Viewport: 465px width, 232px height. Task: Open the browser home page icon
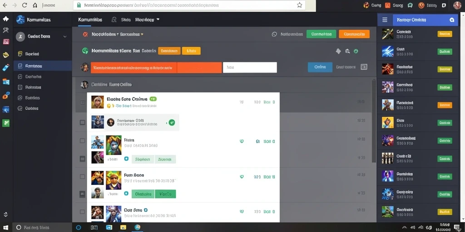click(x=35, y=5)
